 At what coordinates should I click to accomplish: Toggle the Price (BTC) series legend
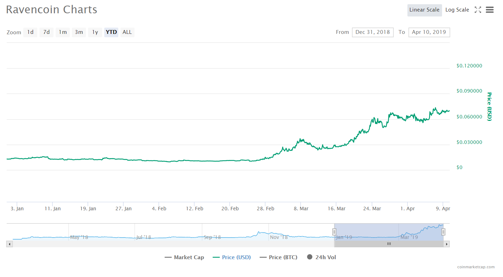click(279, 257)
